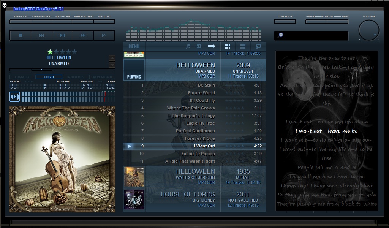This screenshot has width=389, height=228.
Task: Select the track Eagle Fly Free
Action: [x=194, y=123]
